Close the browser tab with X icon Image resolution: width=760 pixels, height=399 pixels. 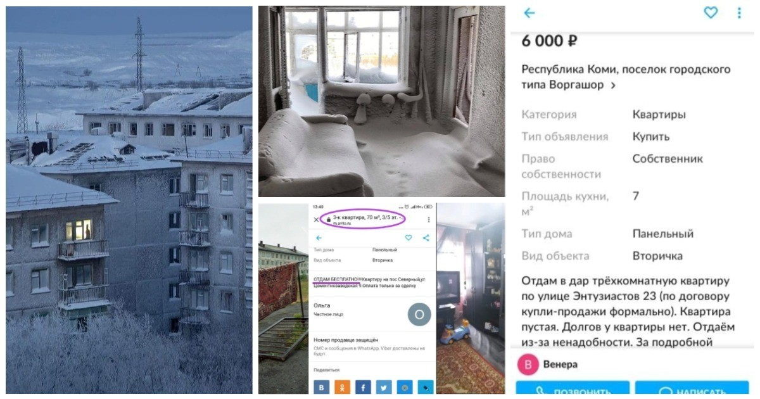click(317, 220)
